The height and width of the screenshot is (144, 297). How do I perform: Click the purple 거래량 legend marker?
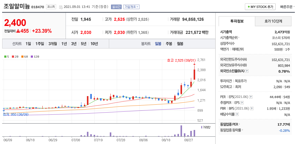coord(202,127)
